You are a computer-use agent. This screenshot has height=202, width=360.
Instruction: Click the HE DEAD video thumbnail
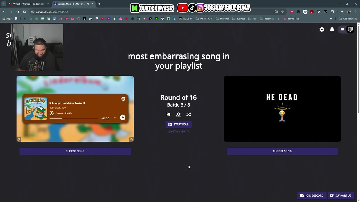[282, 109]
